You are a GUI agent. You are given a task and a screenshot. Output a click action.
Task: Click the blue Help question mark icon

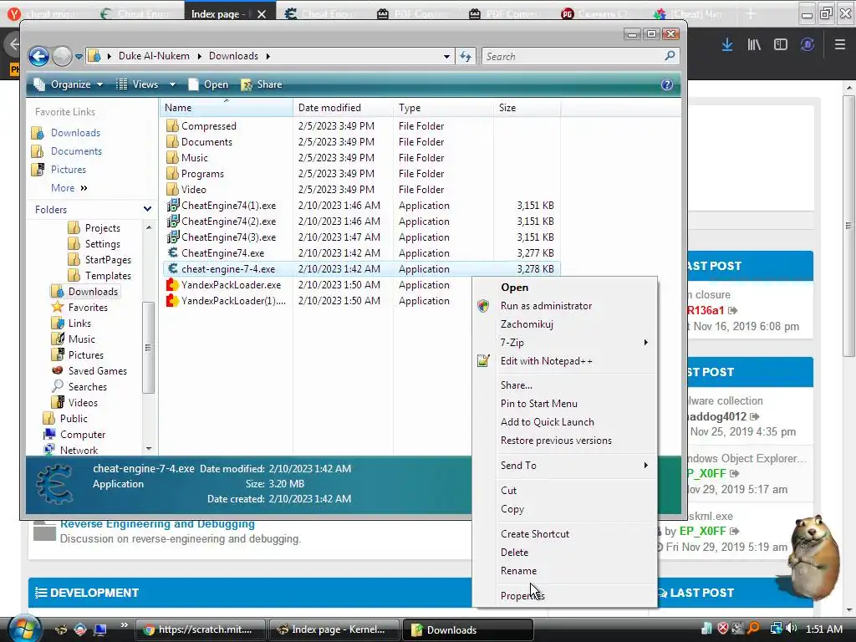click(666, 84)
